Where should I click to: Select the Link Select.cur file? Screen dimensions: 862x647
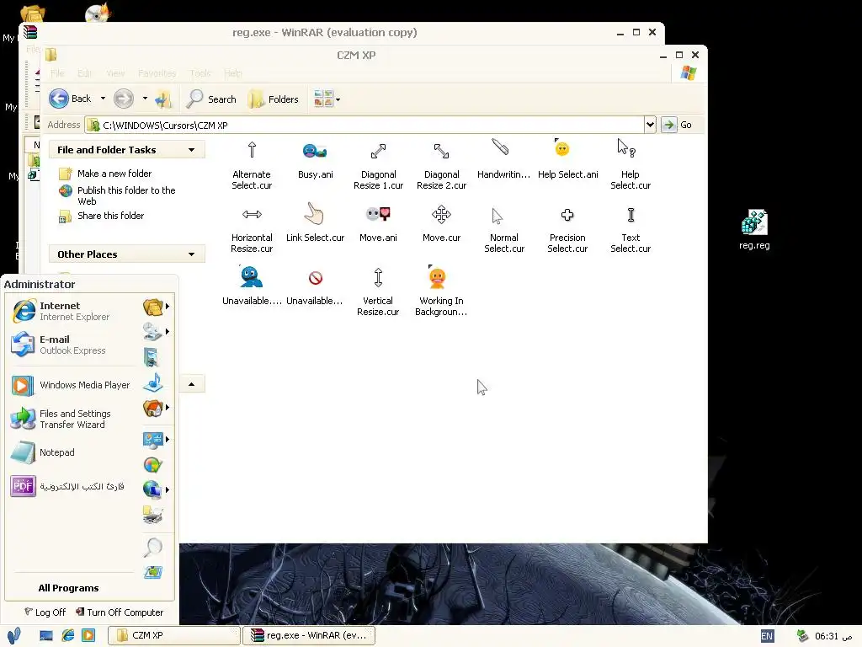pos(315,222)
